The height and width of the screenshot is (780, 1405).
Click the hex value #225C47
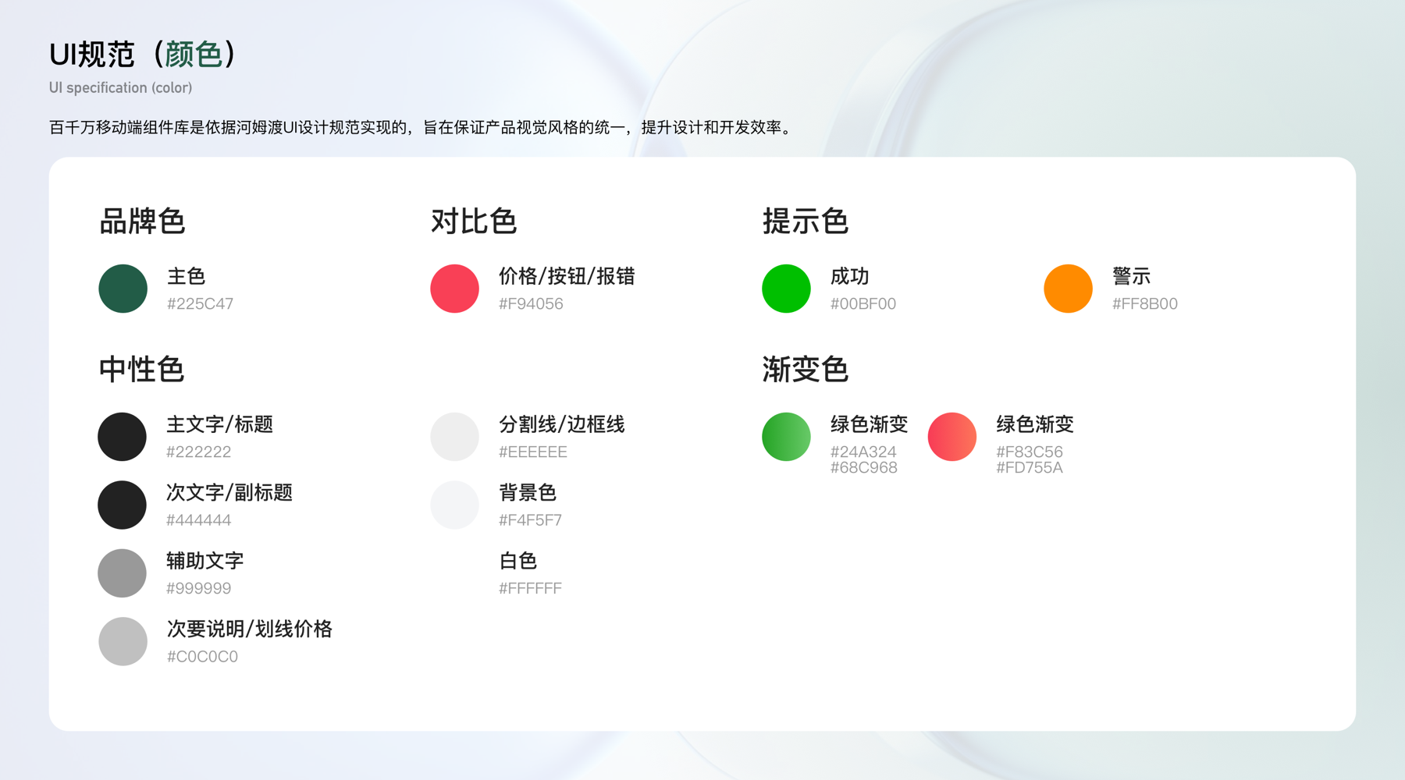(200, 303)
